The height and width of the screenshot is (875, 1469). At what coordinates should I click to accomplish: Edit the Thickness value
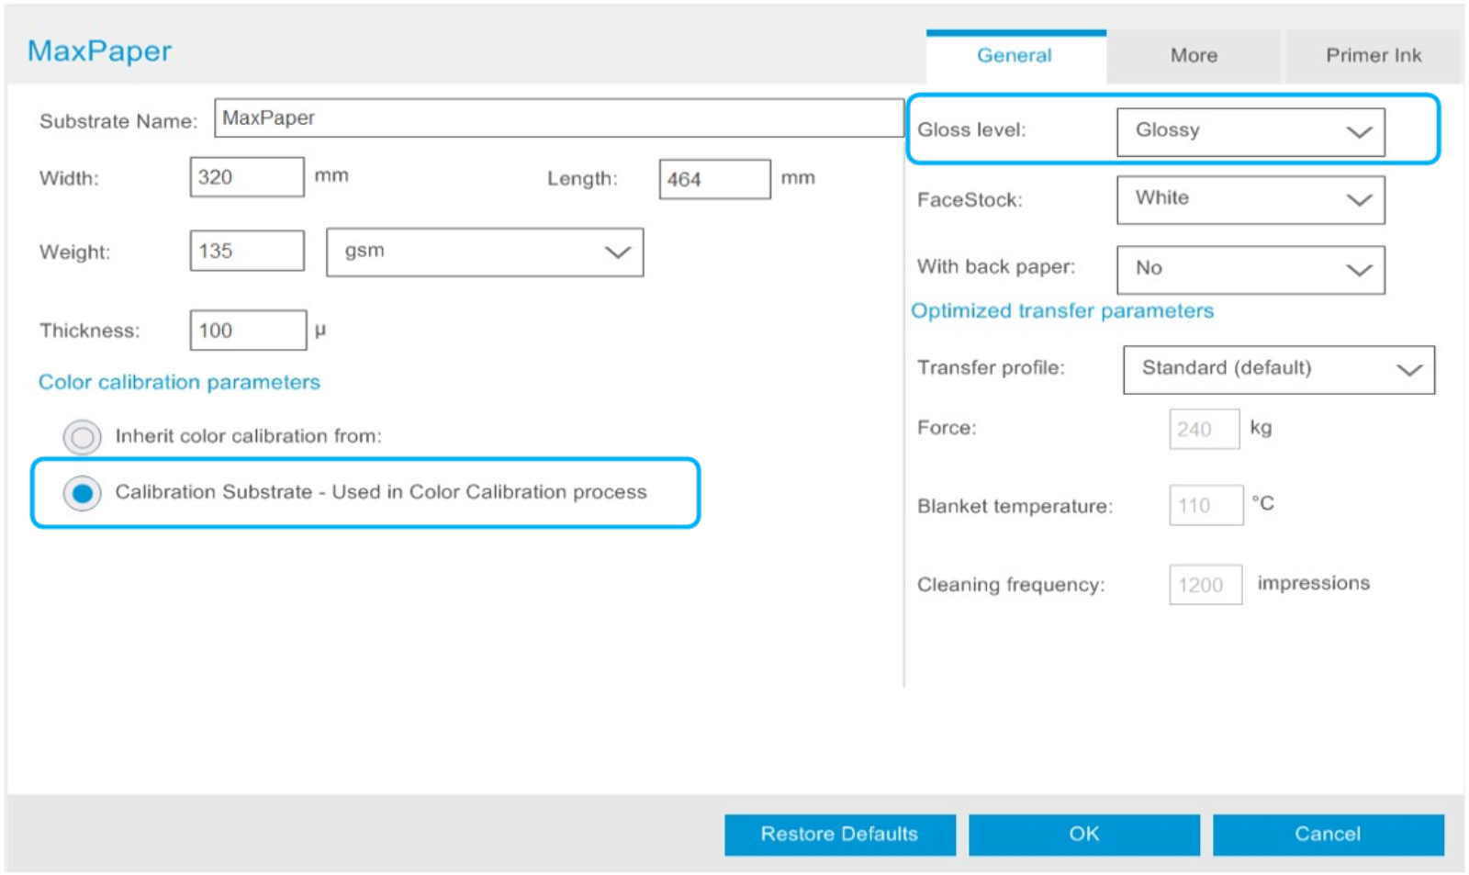247,330
